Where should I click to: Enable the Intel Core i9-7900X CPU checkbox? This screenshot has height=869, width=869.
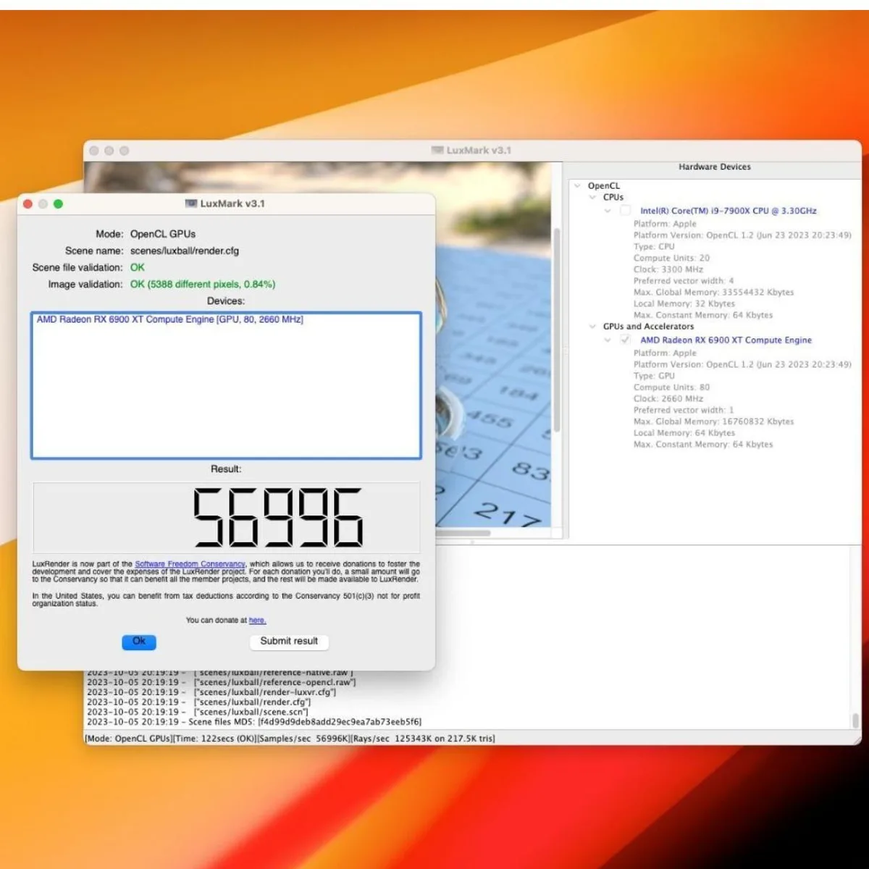(x=625, y=211)
